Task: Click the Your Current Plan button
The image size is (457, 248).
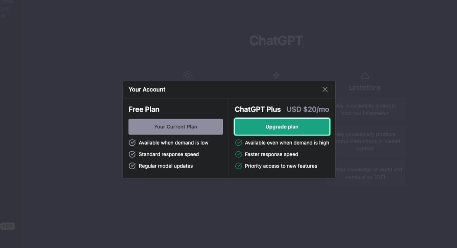Action: click(176, 127)
